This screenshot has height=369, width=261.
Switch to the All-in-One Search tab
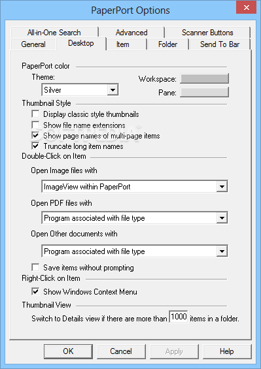pyautogui.click(x=54, y=33)
